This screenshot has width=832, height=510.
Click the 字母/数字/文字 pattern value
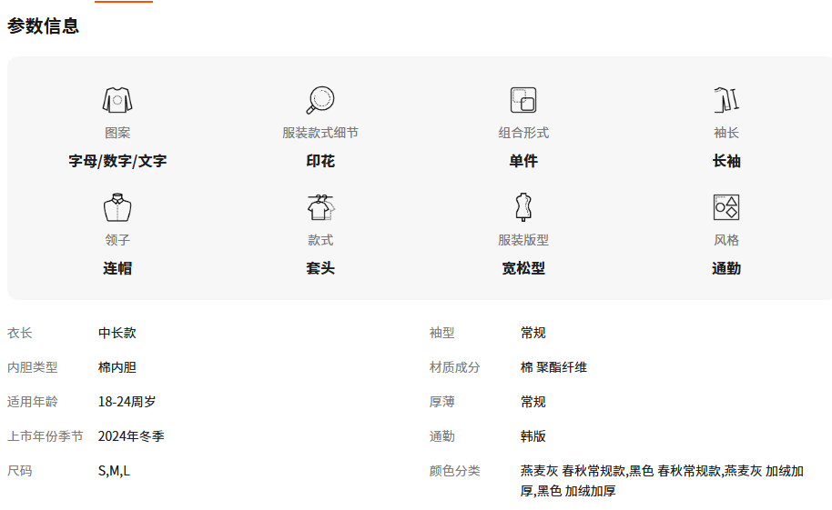(117, 161)
